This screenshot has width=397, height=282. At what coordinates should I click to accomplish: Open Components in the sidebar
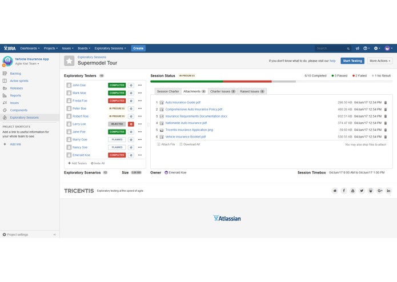18,110
